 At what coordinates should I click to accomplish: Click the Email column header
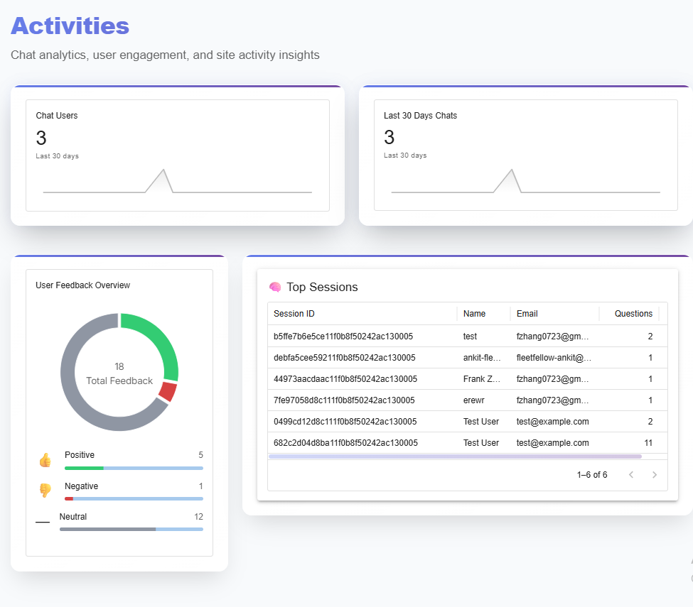[526, 313]
